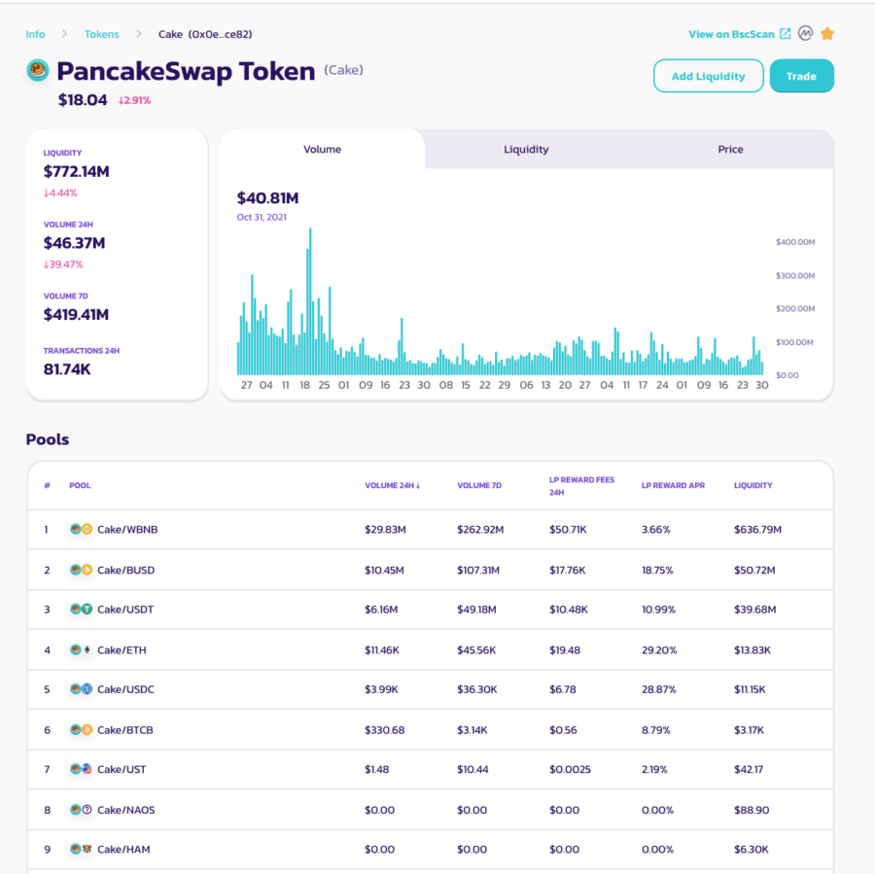Sort pools by Liquidity column header
The height and width of the screenshot is (874, 875).
click(752, 485)
